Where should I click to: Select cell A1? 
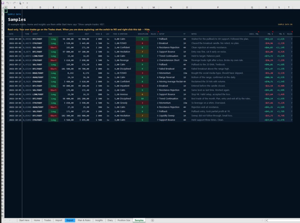[6, 11]
